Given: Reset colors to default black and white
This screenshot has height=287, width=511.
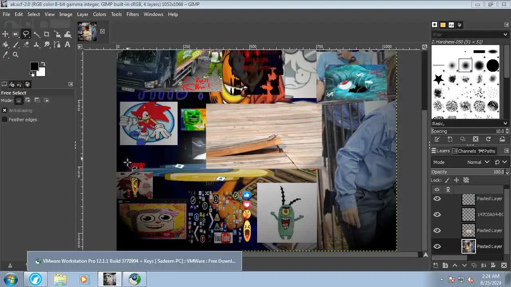Looking at the screenshot, I should tap(32, 74).
